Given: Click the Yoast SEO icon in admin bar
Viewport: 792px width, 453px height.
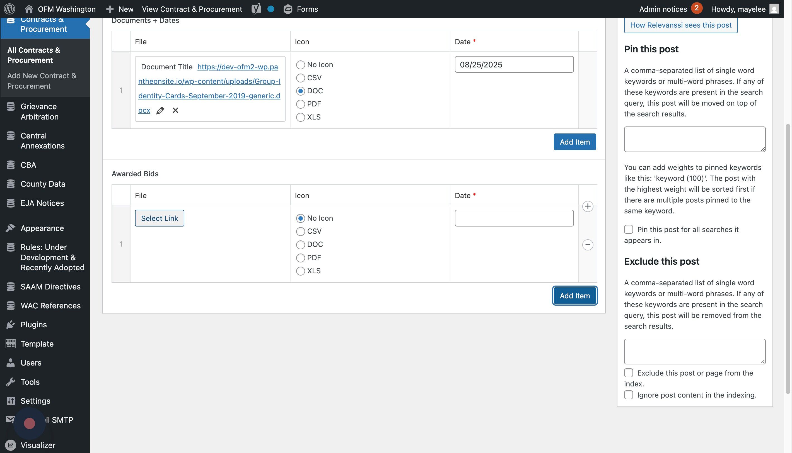Looking at the screenshot, I should click(256, 9).
